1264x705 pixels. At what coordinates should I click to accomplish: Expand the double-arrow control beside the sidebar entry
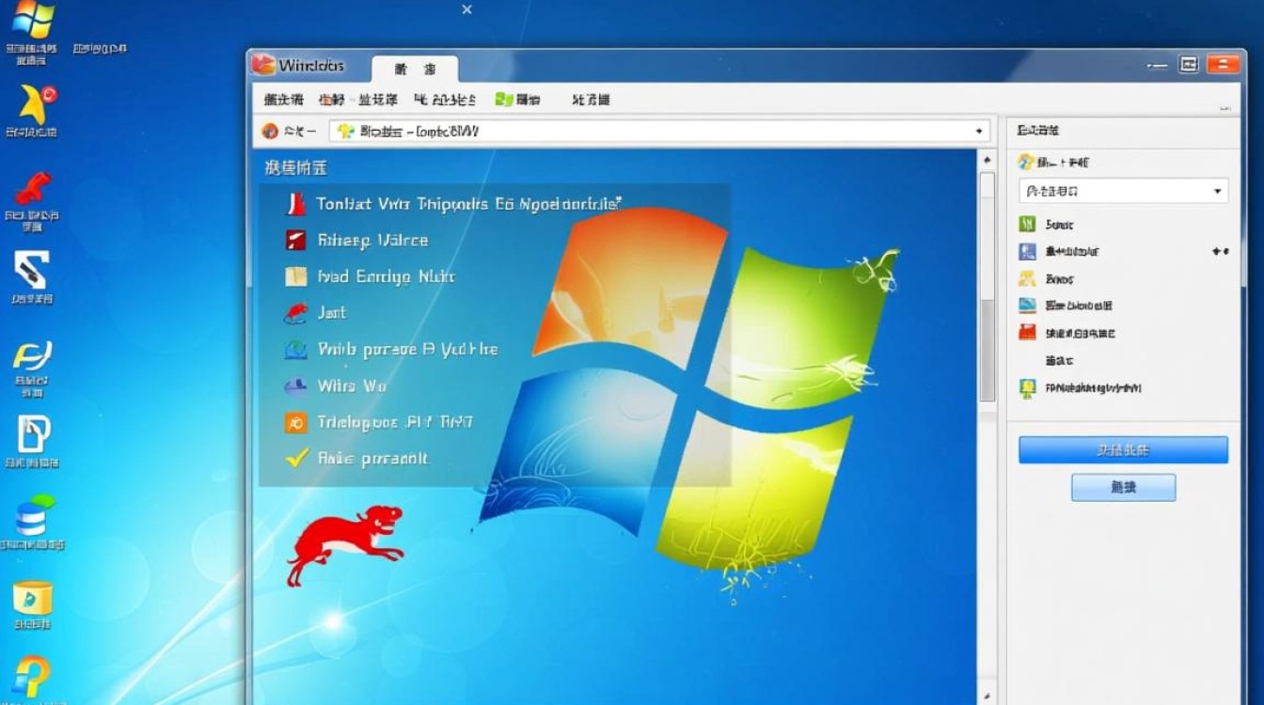click(1219, 251)
